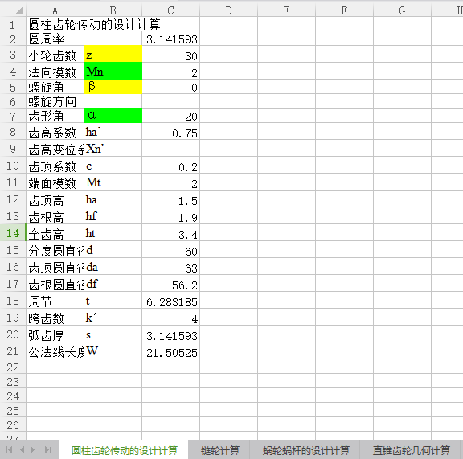
Task: Select column F header
Action: click(x=344, y=10)
